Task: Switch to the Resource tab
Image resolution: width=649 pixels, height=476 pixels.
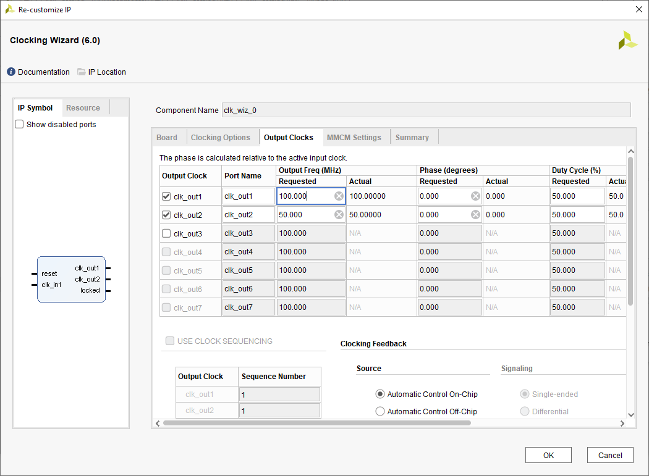Action: tap(83, 108)
